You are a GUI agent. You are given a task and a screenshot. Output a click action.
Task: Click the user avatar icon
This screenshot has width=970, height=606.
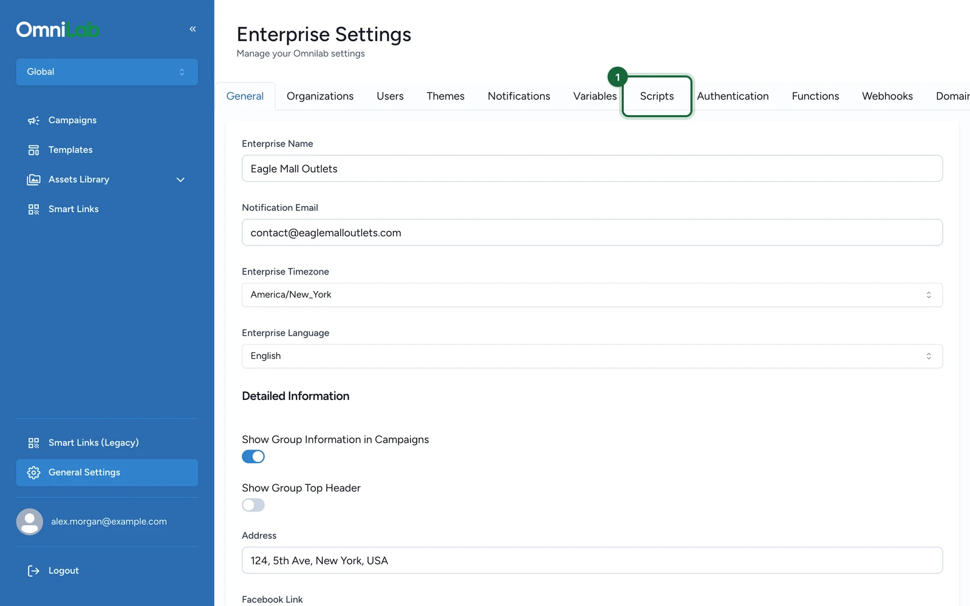coord(30,522)
